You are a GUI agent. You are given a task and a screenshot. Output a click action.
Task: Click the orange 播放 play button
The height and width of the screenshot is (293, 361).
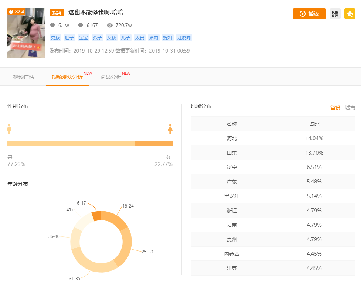point(309,14)
